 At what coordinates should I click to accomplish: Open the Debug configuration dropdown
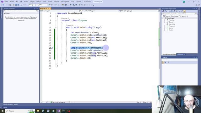point(32,5)
